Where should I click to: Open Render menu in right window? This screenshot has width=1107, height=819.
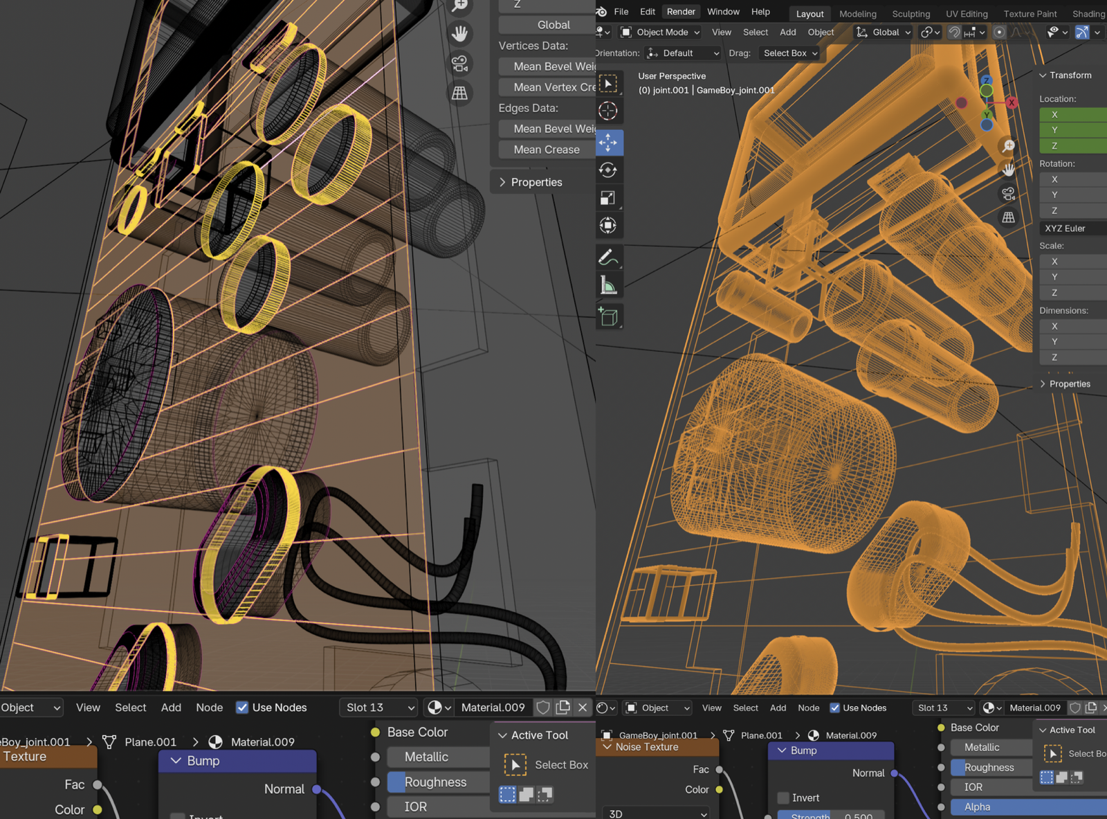(x=681, y=12)
